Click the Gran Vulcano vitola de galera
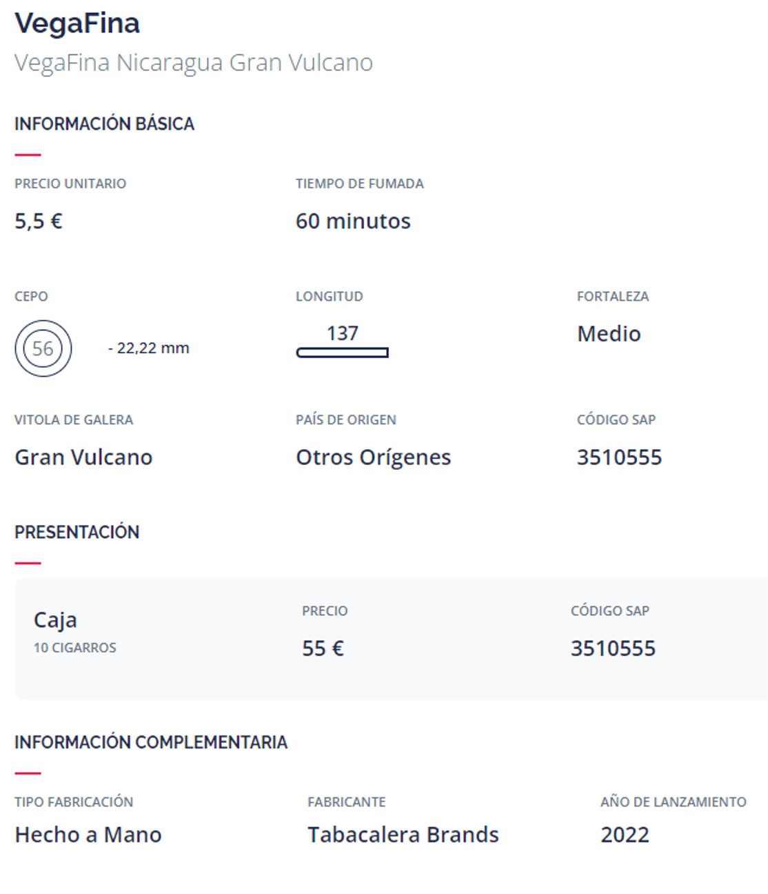 [83, 457]
